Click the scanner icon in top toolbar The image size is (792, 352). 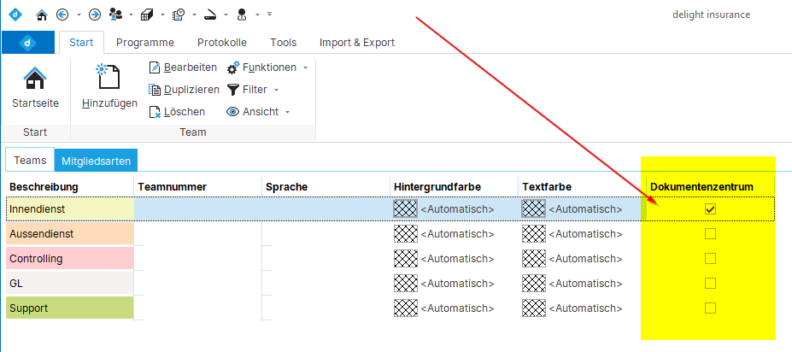point(211,15)
